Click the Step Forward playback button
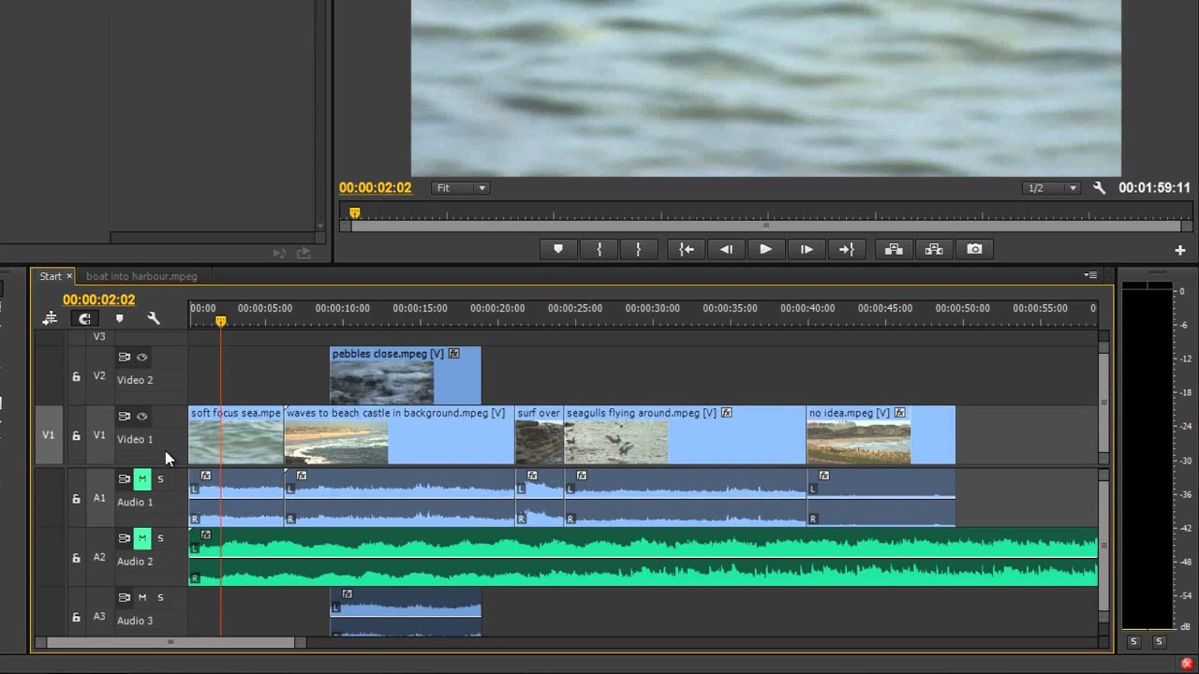The width and height of the screenshot is (1199, 674). coord(807,248)
